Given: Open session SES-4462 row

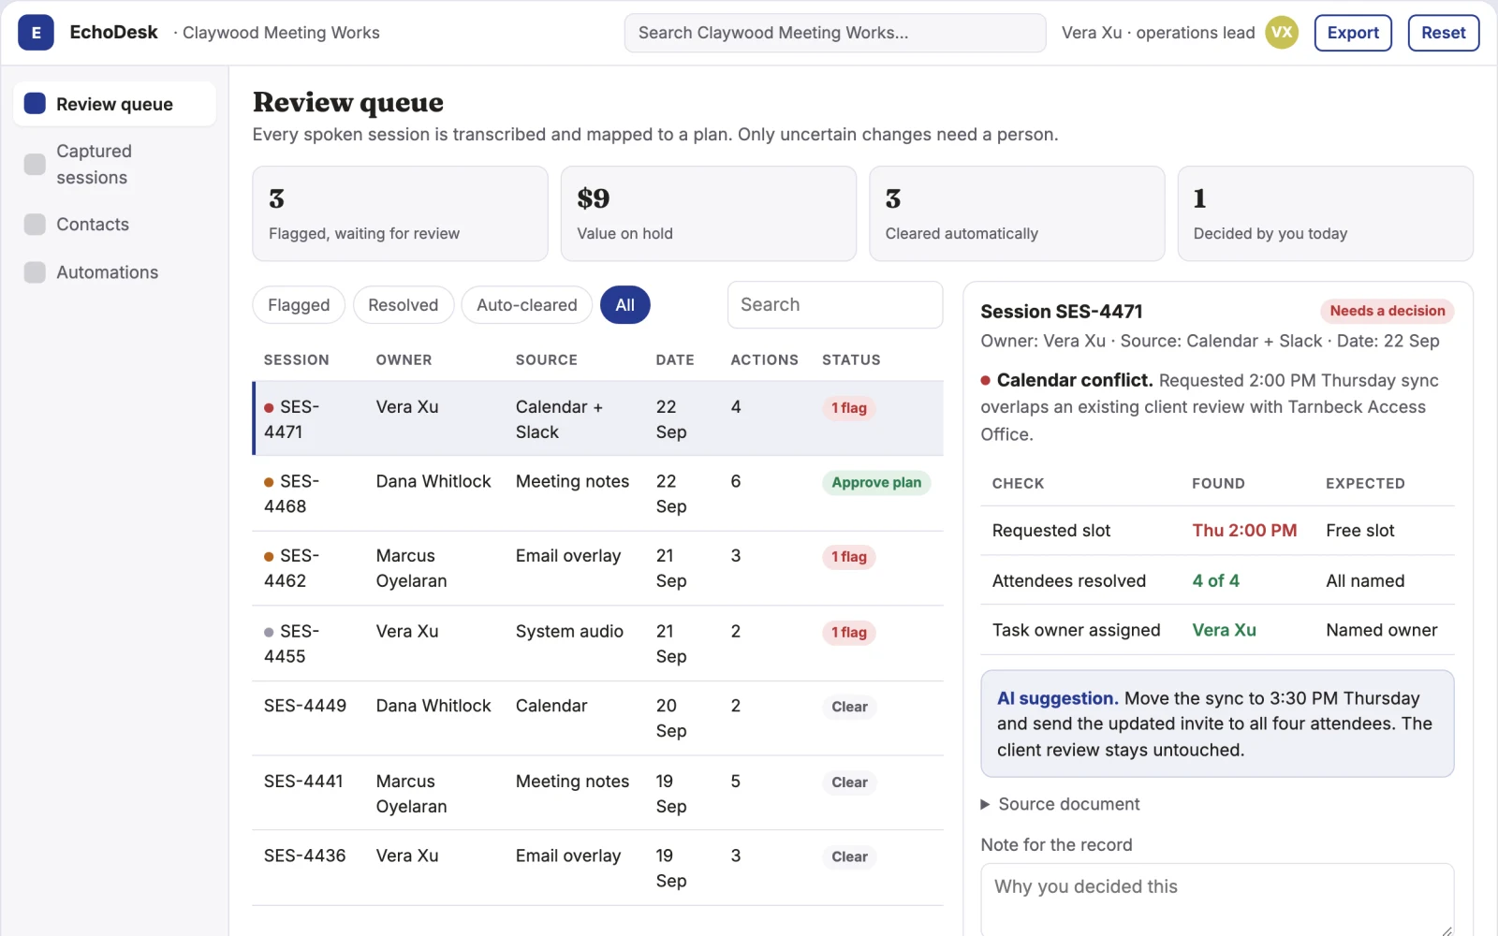Looking at the screenshot, I should click(x=597, y=568).
